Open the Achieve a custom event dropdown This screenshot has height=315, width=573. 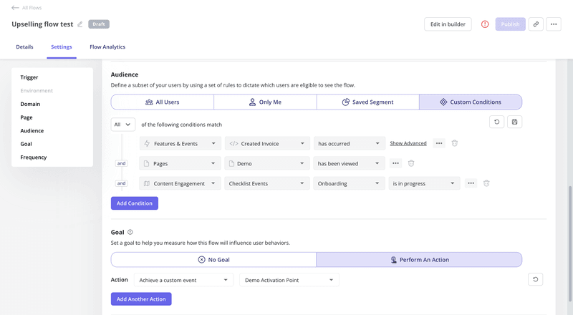(183, 280)
